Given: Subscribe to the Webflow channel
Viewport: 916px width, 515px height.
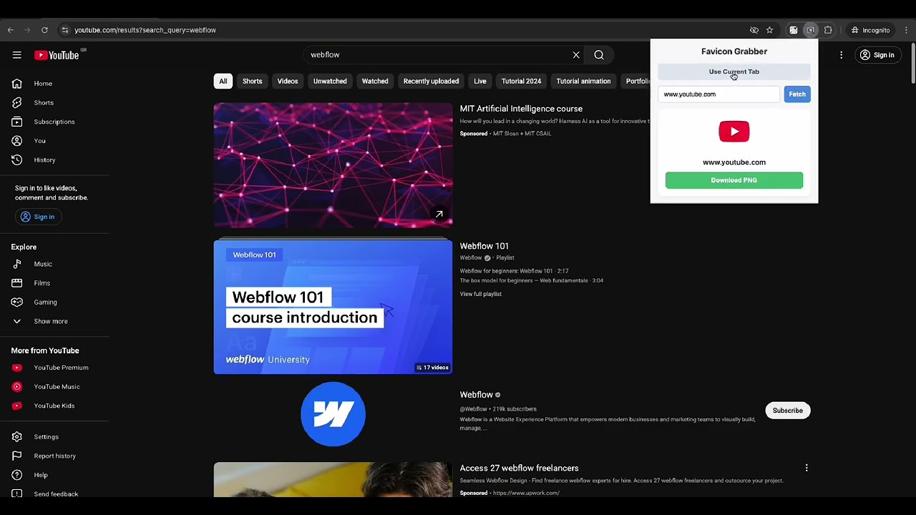Looking at the screenshot, I should 787,411.
